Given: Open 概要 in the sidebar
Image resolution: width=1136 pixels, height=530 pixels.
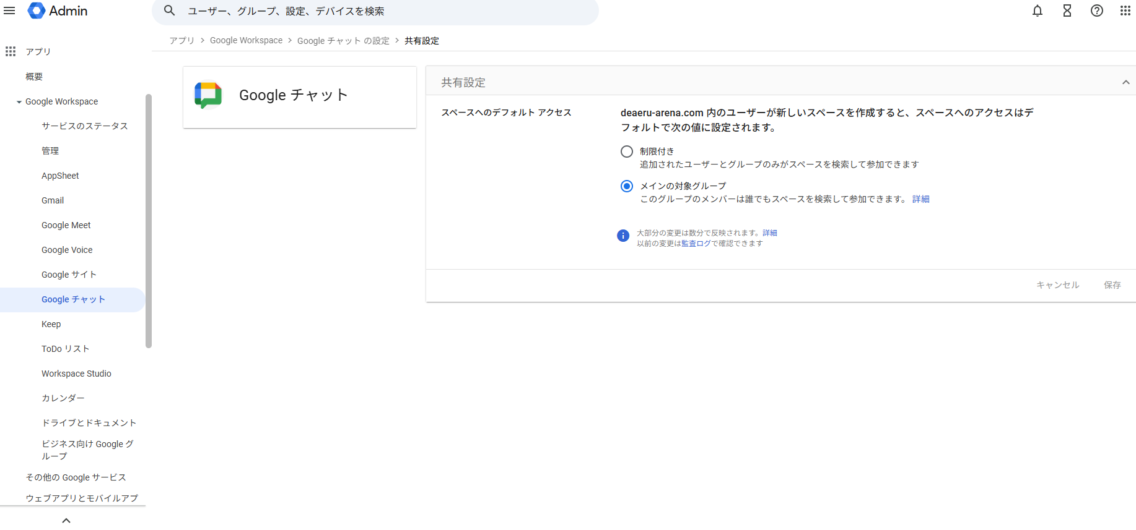Looking at the screenshot, I should tap(34, 77).
